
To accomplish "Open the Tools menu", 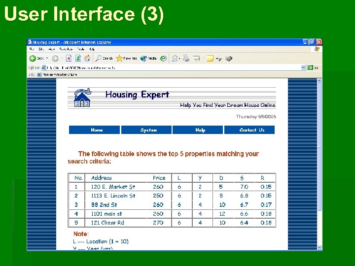I will (x=80, y=49).
